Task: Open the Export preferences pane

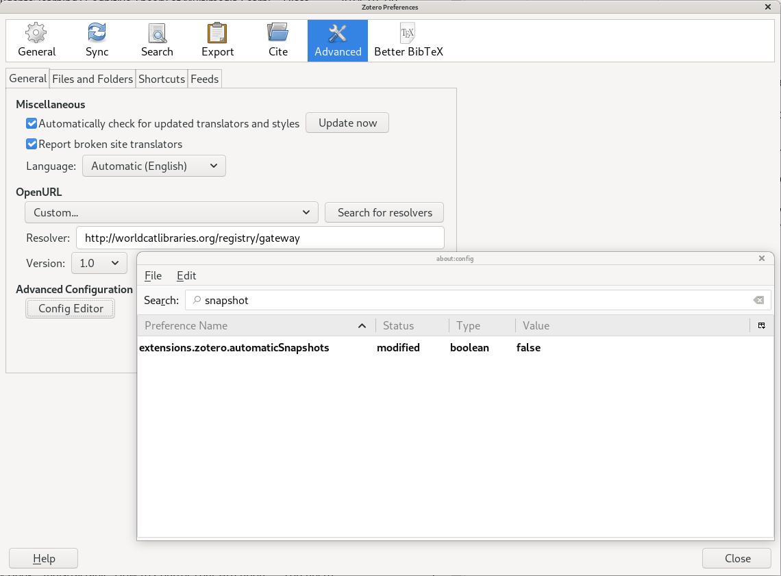Action: (218, 41)
